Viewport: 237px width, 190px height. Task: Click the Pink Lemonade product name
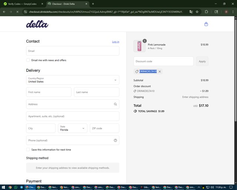(x=157, y=45)
